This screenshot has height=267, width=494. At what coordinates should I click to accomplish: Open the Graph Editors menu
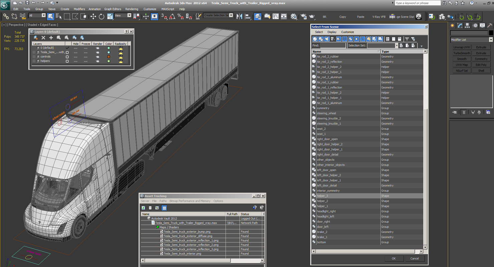113,9
